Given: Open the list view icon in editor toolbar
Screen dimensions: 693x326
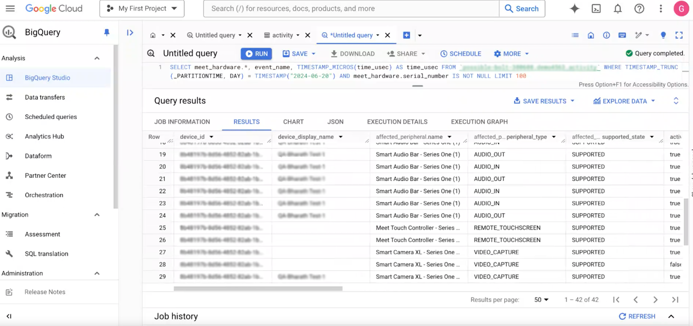Looking at the screenshot, I should coord(575,35).
